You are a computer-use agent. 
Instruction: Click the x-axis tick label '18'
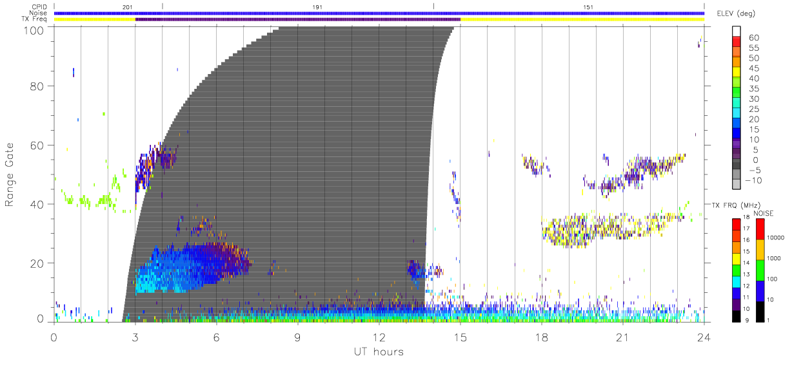click(x=542, y=336)
